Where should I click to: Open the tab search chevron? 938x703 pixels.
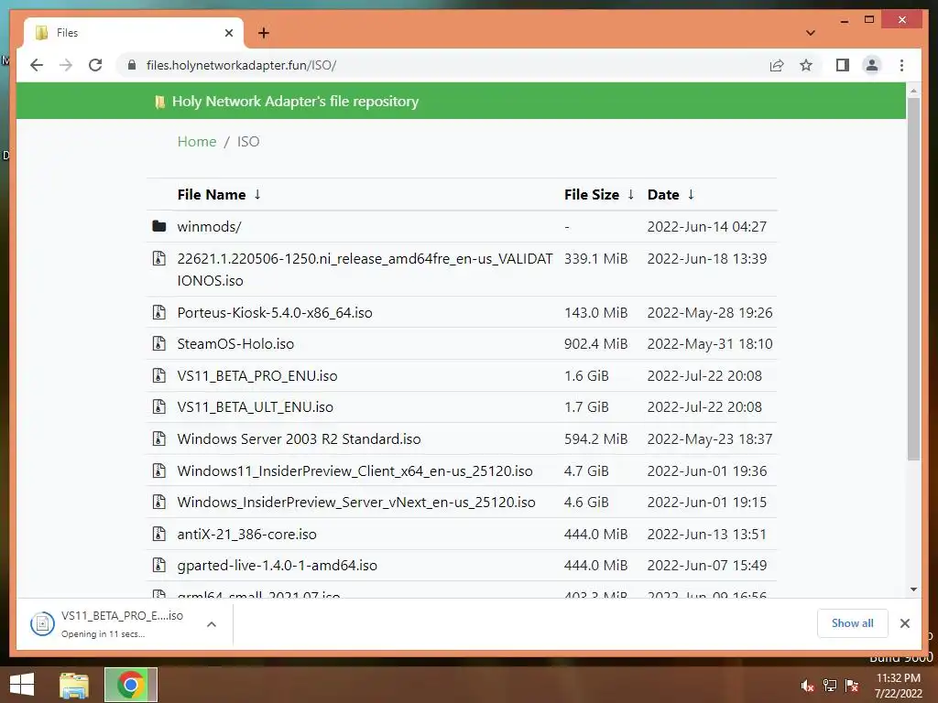[x=810, y=33]
